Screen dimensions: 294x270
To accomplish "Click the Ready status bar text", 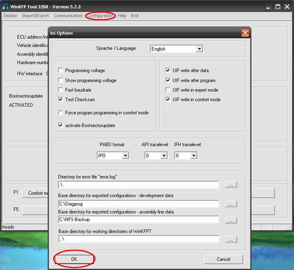I will (8, 227).
